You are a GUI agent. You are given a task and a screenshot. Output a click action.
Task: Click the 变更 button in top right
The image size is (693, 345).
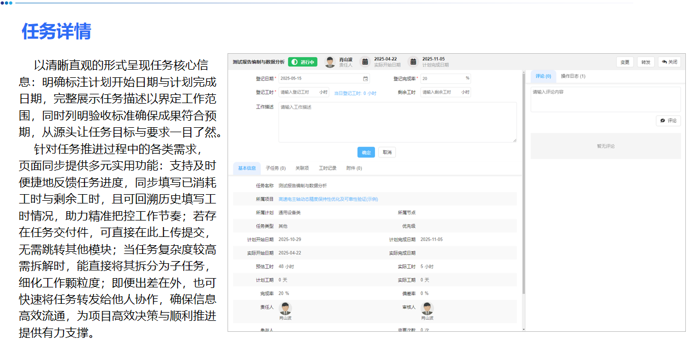[625, 62]
